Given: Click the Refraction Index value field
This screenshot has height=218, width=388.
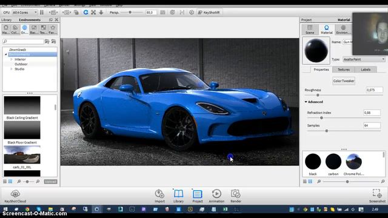Looking at the screenshot, I should (372, 113).
